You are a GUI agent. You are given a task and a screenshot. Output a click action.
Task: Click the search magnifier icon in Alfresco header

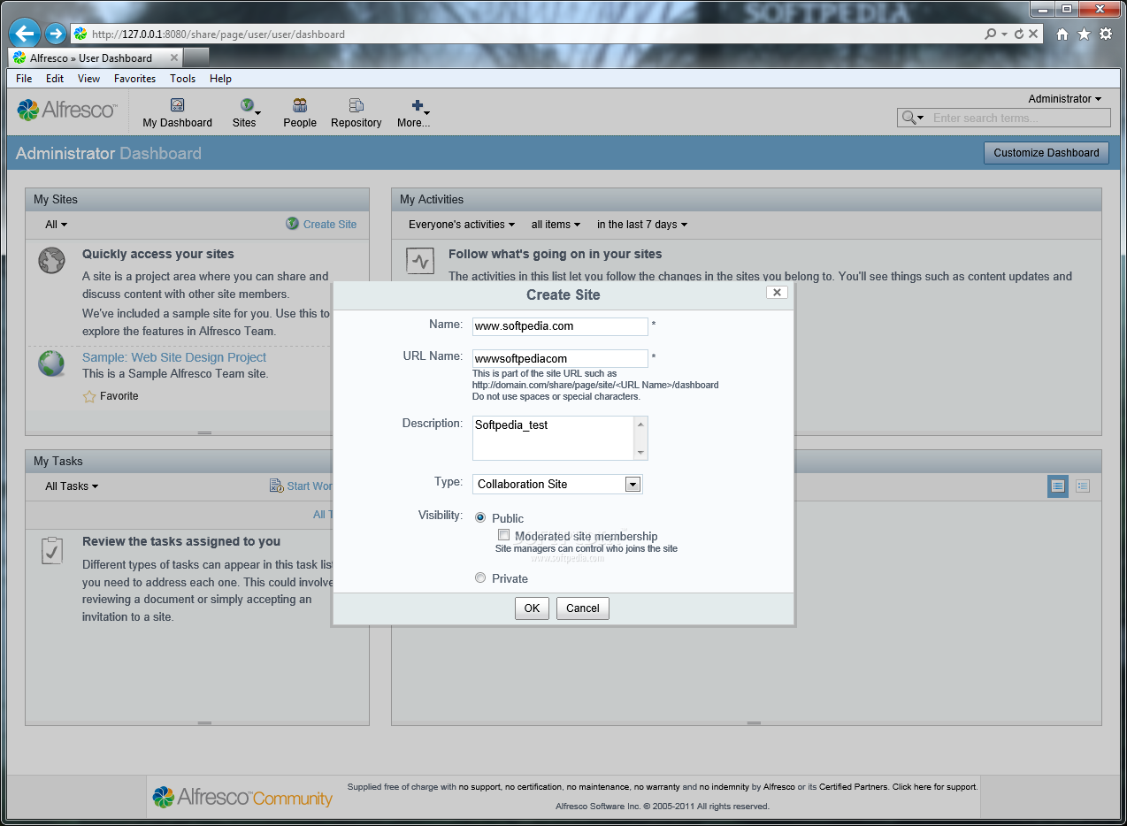tap(911, 118)
